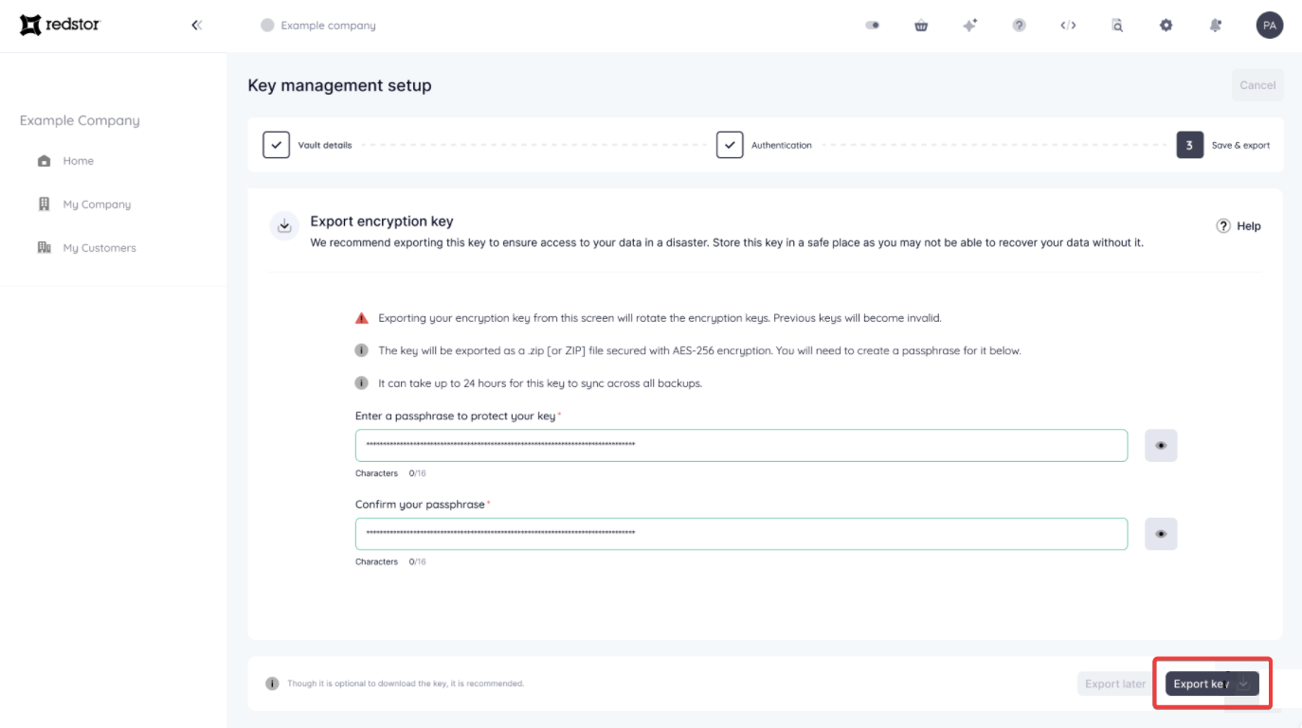
Task: Toggle the switch in the top bar
Action: 873,26
